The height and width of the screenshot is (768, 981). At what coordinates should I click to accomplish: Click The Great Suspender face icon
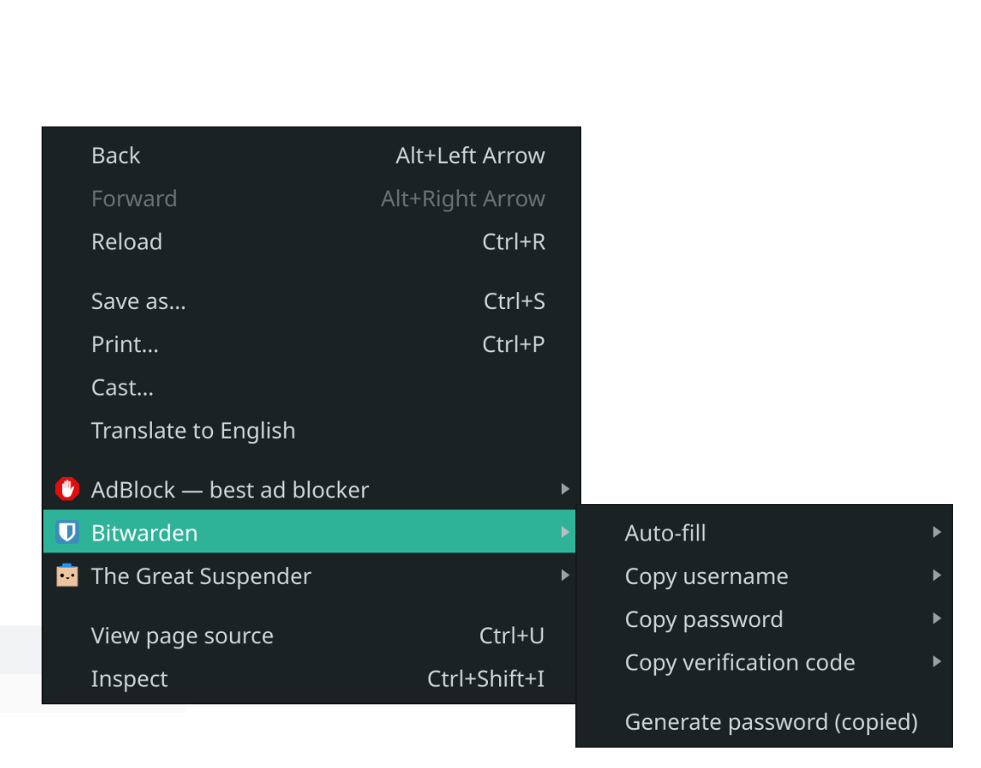tap(67, 575)
